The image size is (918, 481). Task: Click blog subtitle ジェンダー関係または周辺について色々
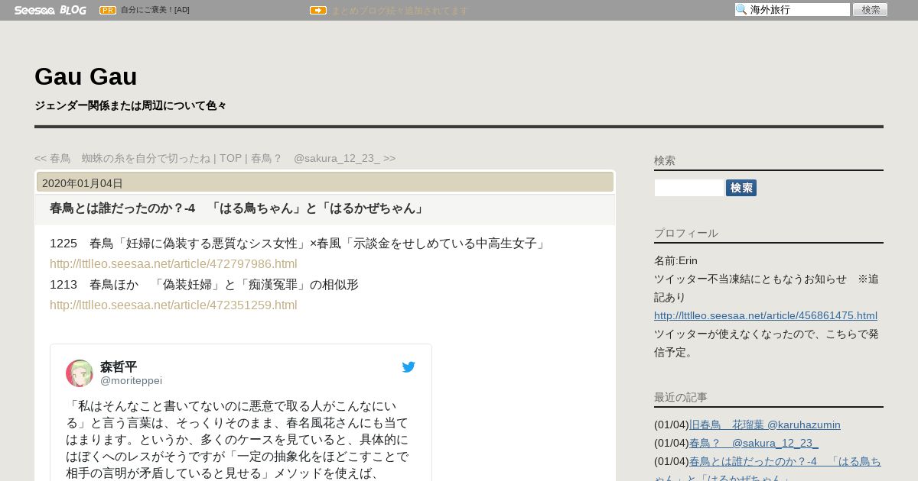coord(131,105)
